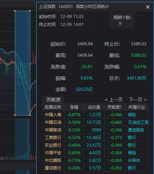The height and width of the screenshot is (174, 154).
Task: Select the 中国石油 stock row
Action: coord(95,122)
